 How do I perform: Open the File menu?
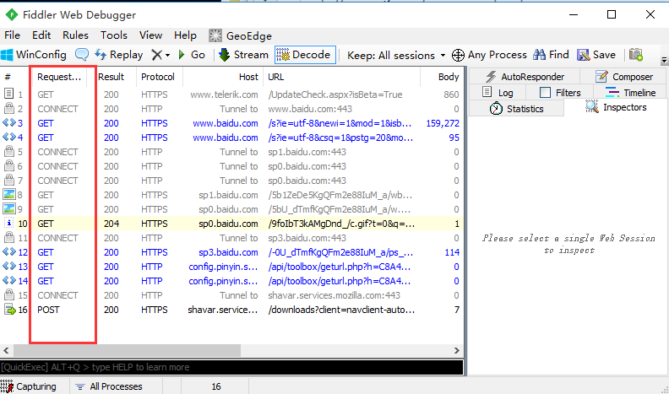[x=13, y=35]
